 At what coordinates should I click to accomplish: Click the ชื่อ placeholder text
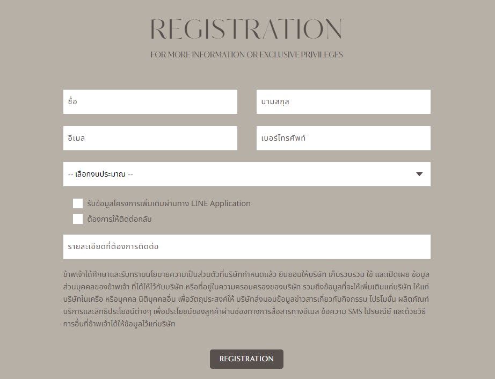click(72, 101)
